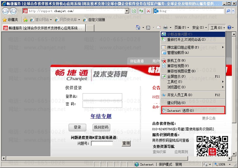
Task: Click the browser Forward arrow button
Action: coord(13,11)
